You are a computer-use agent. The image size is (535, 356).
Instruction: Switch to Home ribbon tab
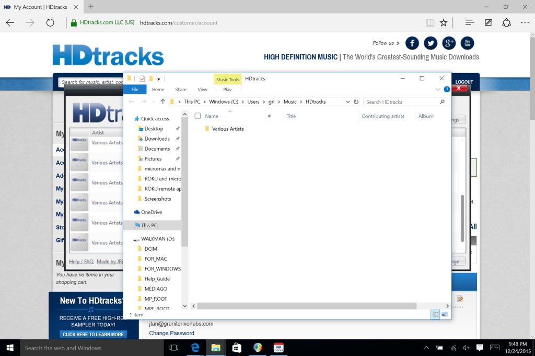(x=158, y=90)
